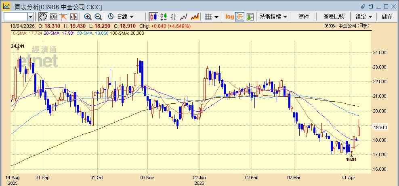Open the grid options dropdown arrow

[216, 17]
